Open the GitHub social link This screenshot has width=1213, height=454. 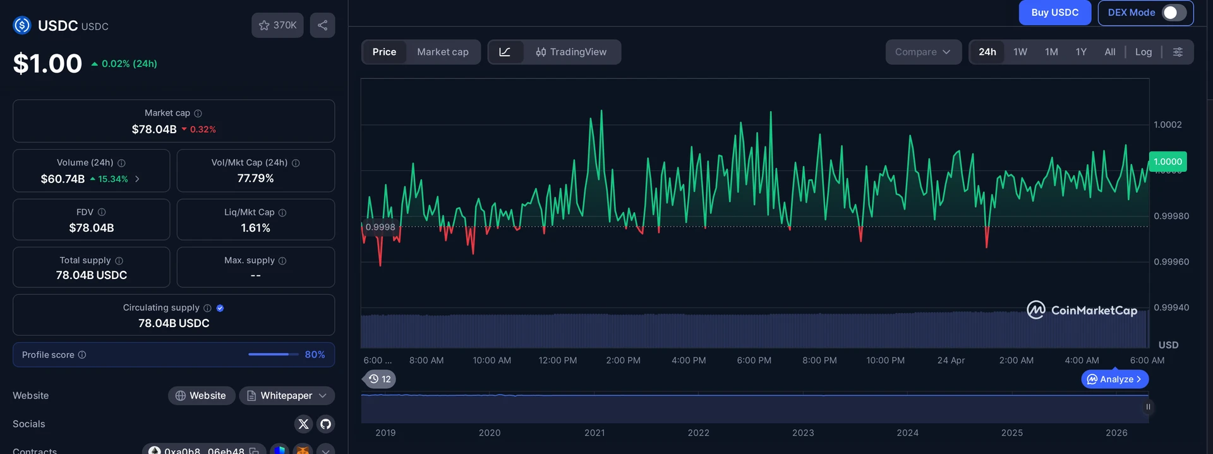point(325,424)
